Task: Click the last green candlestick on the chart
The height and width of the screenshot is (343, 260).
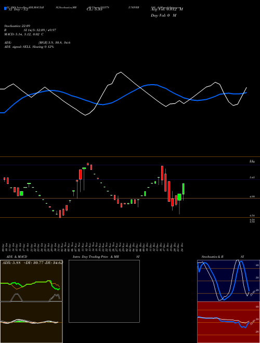Action: coord(184,189)
